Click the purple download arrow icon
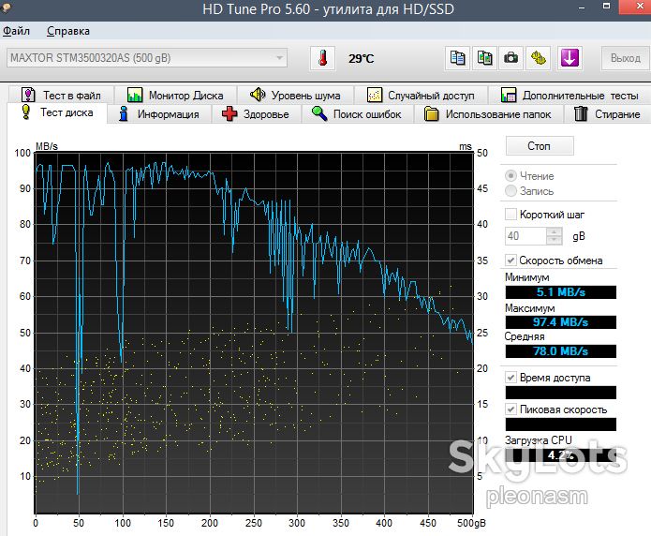This screenshot has height=536, width=651. pyautogui.click(x=570, y=58)
